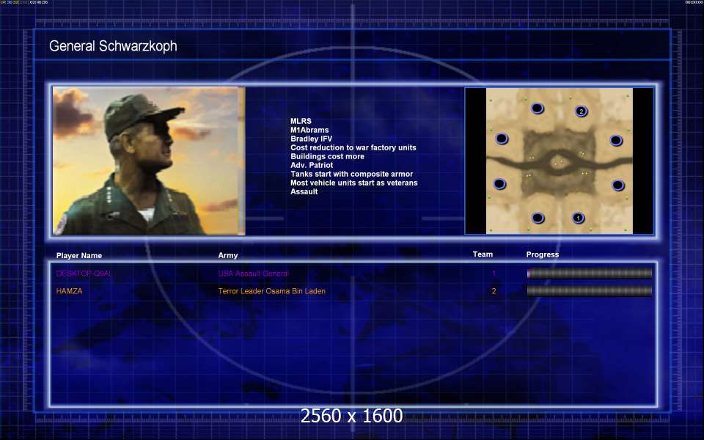The image size is (704, 440).
Task: Click start position marker numbered 2 on minimap
Action: pyautogui.click(x=581, y=111)
